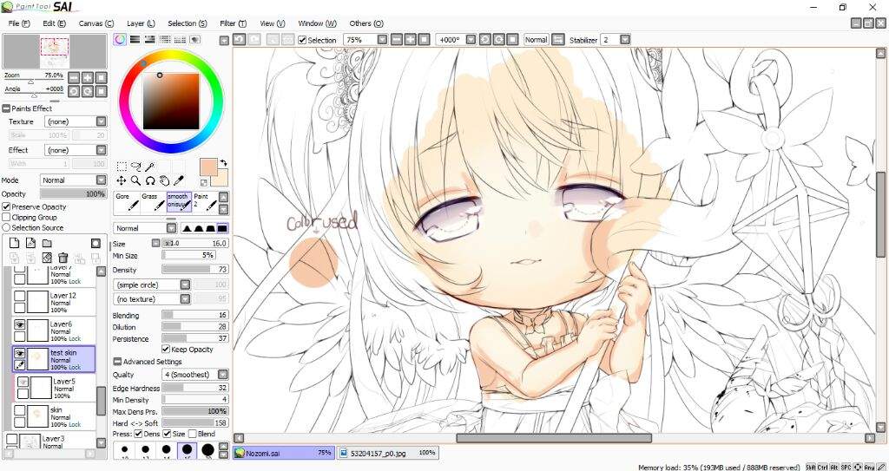Delete the selected layer
Viewport: 889px width, 471px height.
63,258
